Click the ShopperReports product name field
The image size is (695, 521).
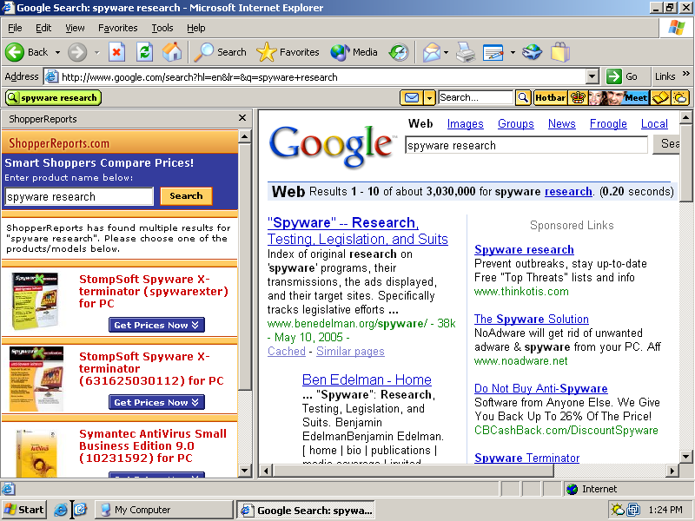pos(79,197)
